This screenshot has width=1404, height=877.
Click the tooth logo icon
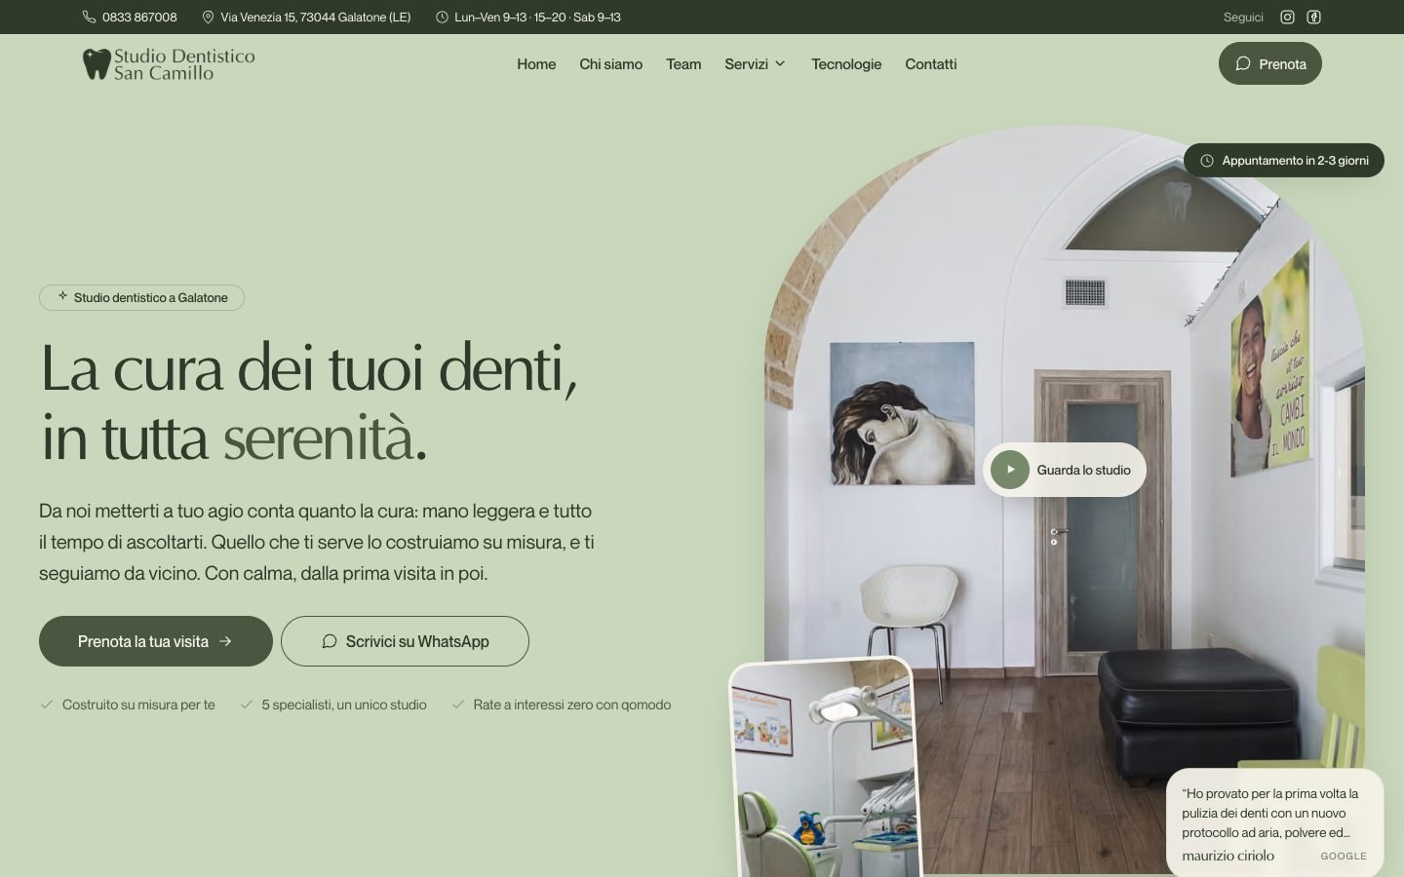tap(97, 64)
